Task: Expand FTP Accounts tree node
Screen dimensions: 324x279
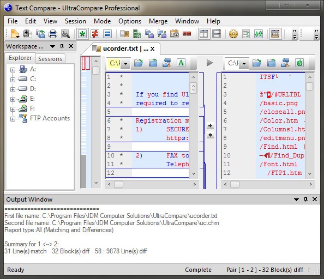Action: tap(13, 119)
